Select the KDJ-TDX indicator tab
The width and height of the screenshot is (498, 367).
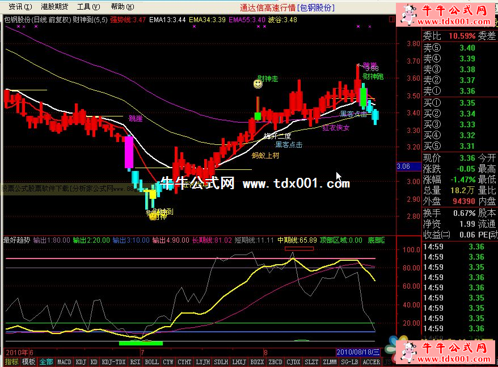[x=113, y=362]
